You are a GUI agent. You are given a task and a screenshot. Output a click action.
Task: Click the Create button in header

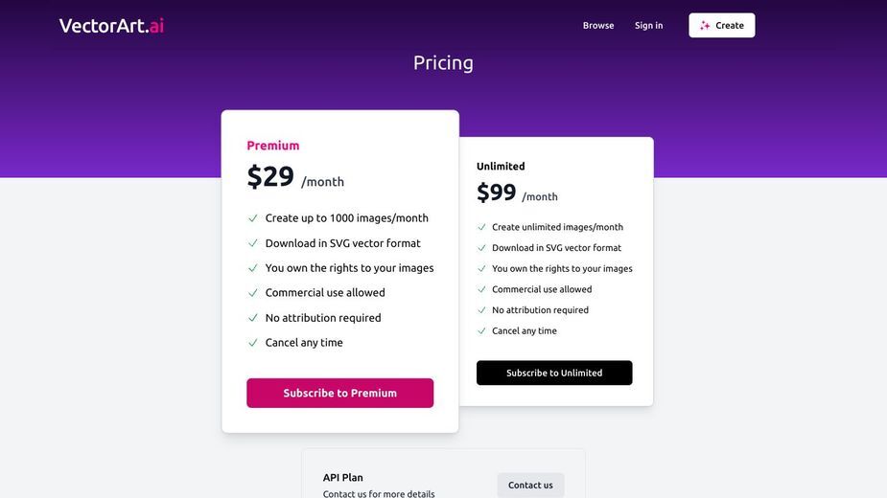tap(721, 26)
